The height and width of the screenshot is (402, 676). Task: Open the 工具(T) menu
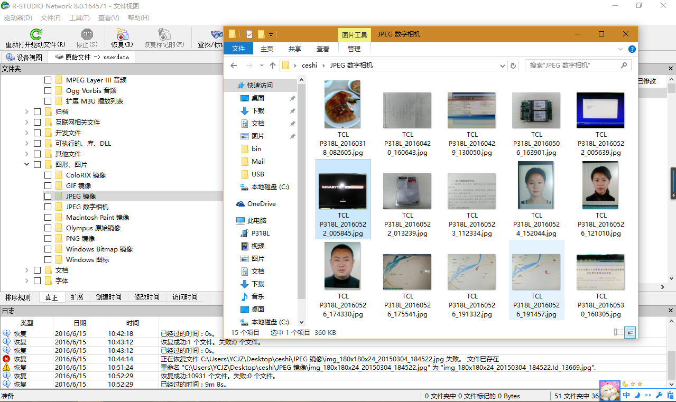point(79,18)
